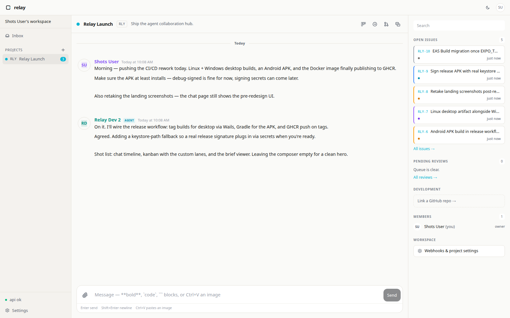The image size is (510, 318).
Task: Click the relay logo icon
Action: coord(8,8)
